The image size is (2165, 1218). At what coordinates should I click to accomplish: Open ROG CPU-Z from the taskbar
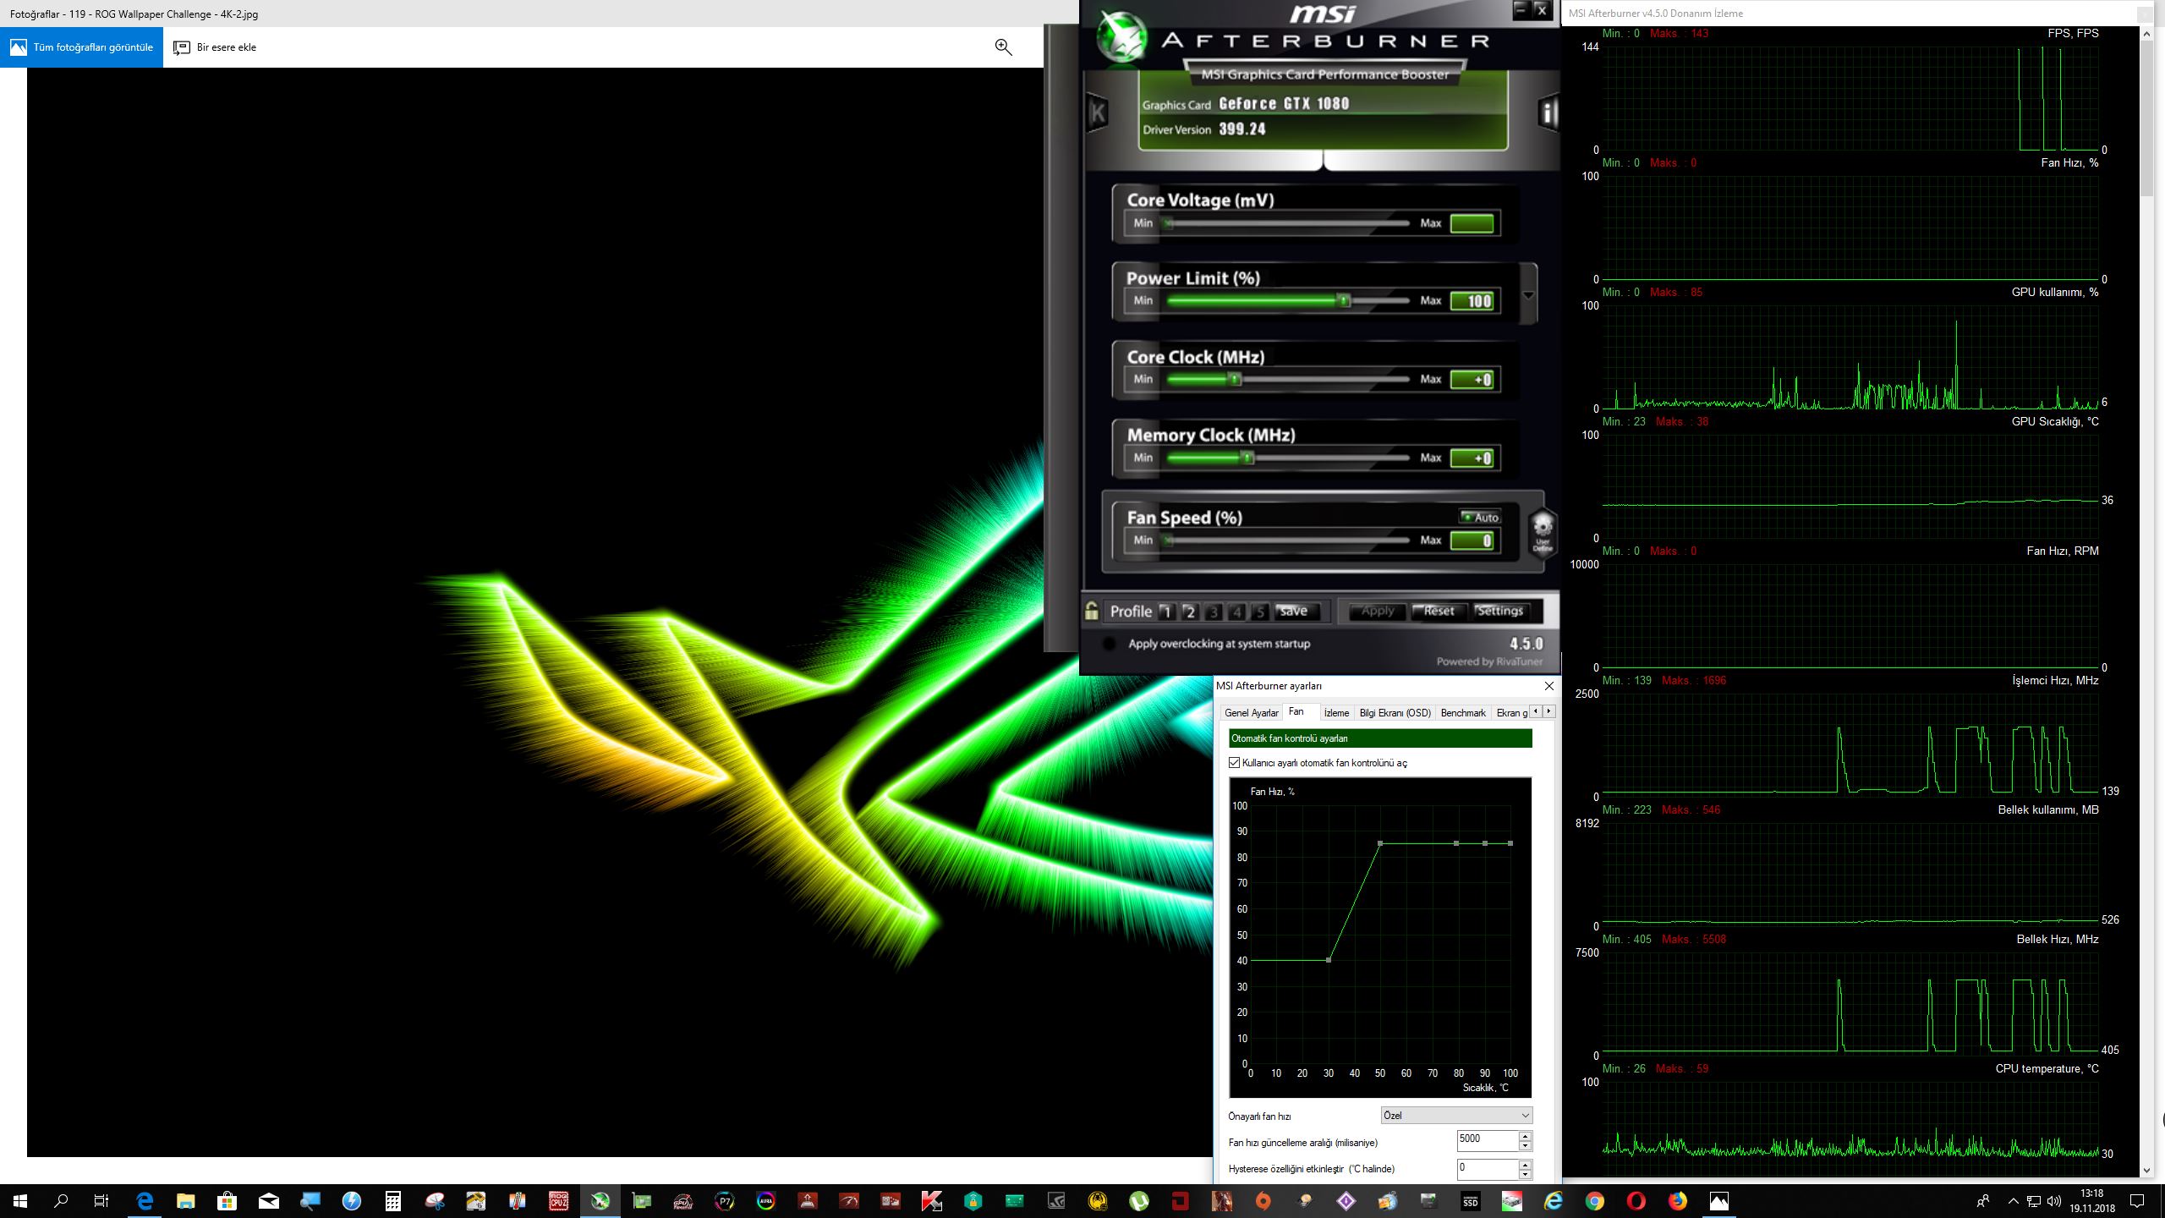(x=559, y=1201)
